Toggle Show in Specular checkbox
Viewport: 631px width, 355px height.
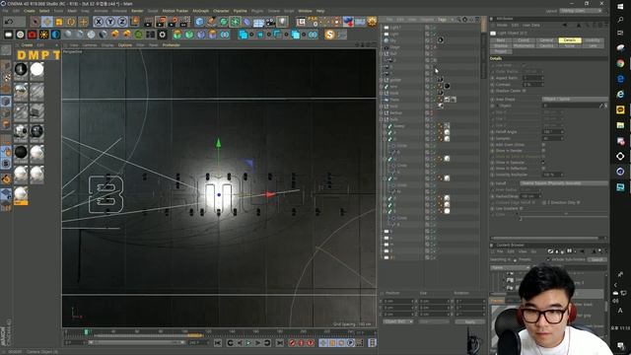pyautogui.click(x=543, y=163)
